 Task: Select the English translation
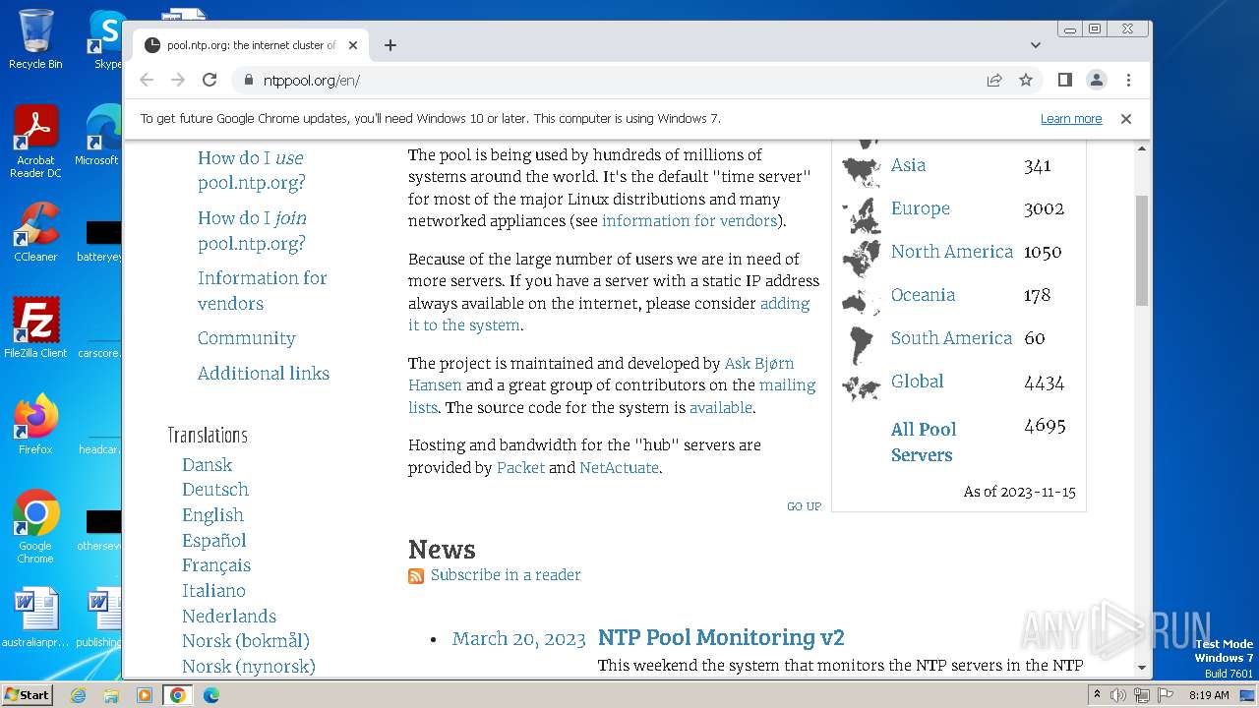click(212, 515)
